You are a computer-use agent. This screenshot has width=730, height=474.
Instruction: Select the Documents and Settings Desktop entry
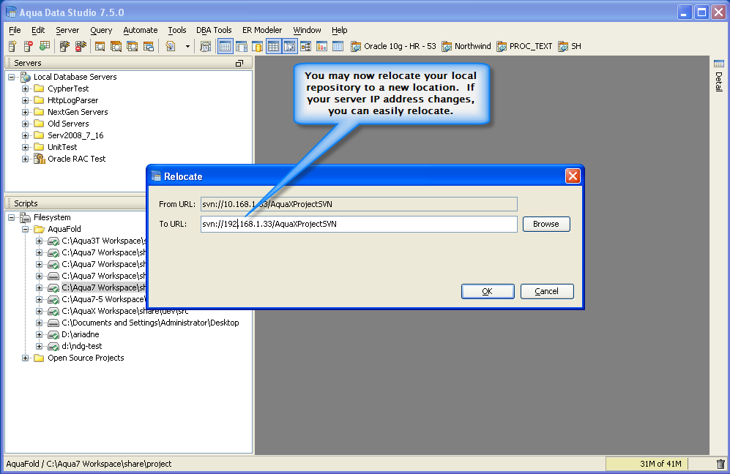tap(150, 323)
